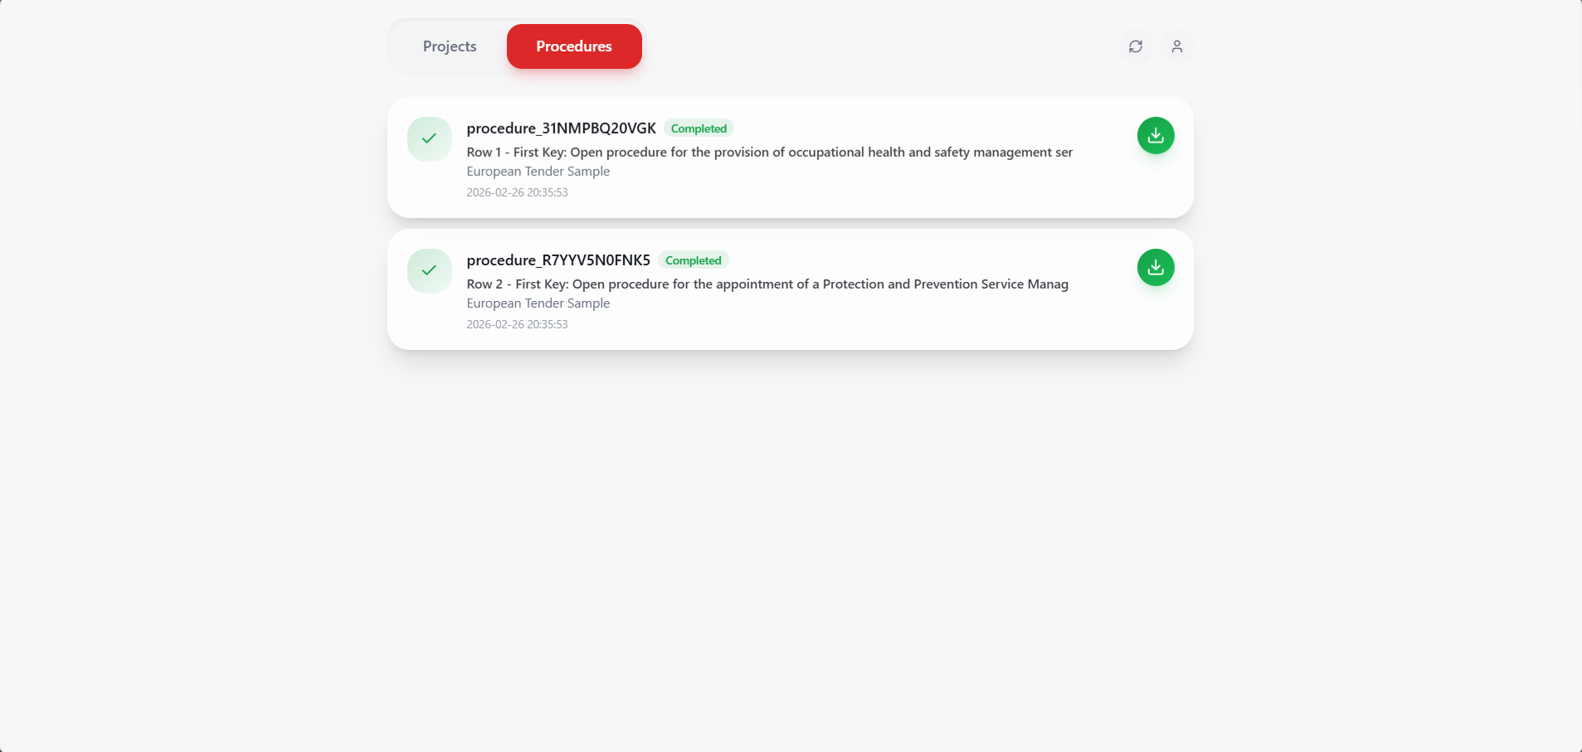Switch to the Projects tab
Viewport: 1582px width, 752px height.
point(450,46)
